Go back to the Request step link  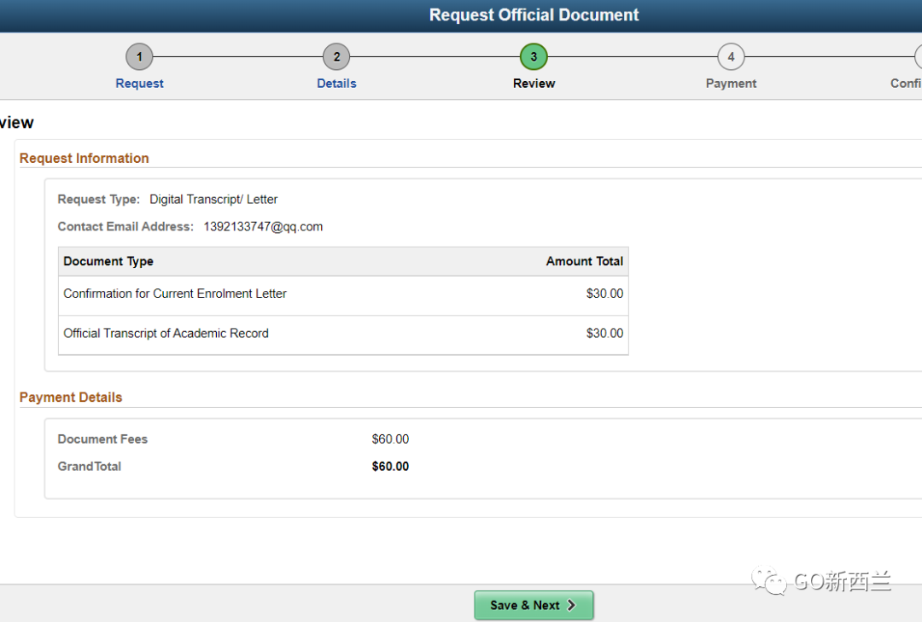coord(139,84)
